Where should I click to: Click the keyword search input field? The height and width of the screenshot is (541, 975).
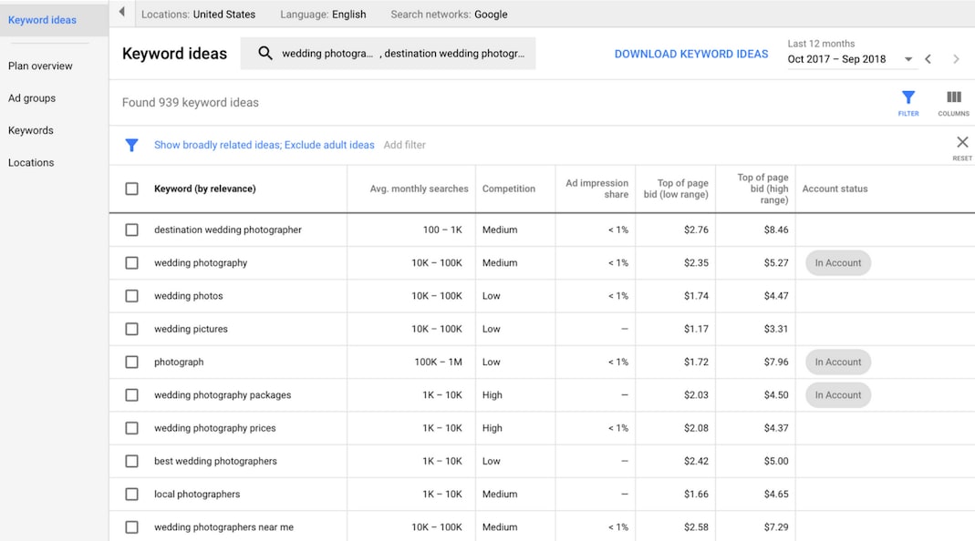coord(388,54)
